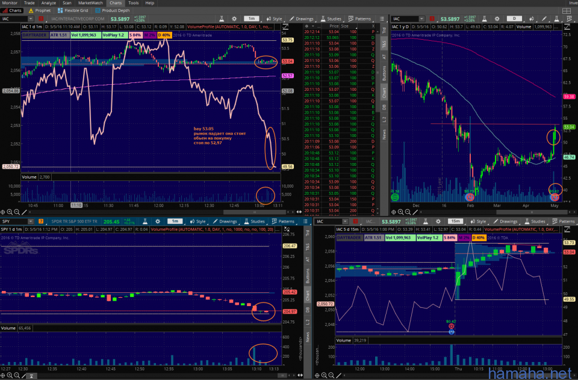
Task: Click Studies button in IAC 1m chart
Action: click(331, 19)
